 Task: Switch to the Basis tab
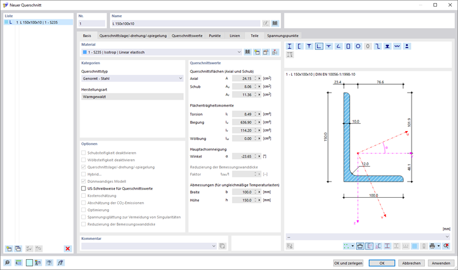tap(87, 35)
